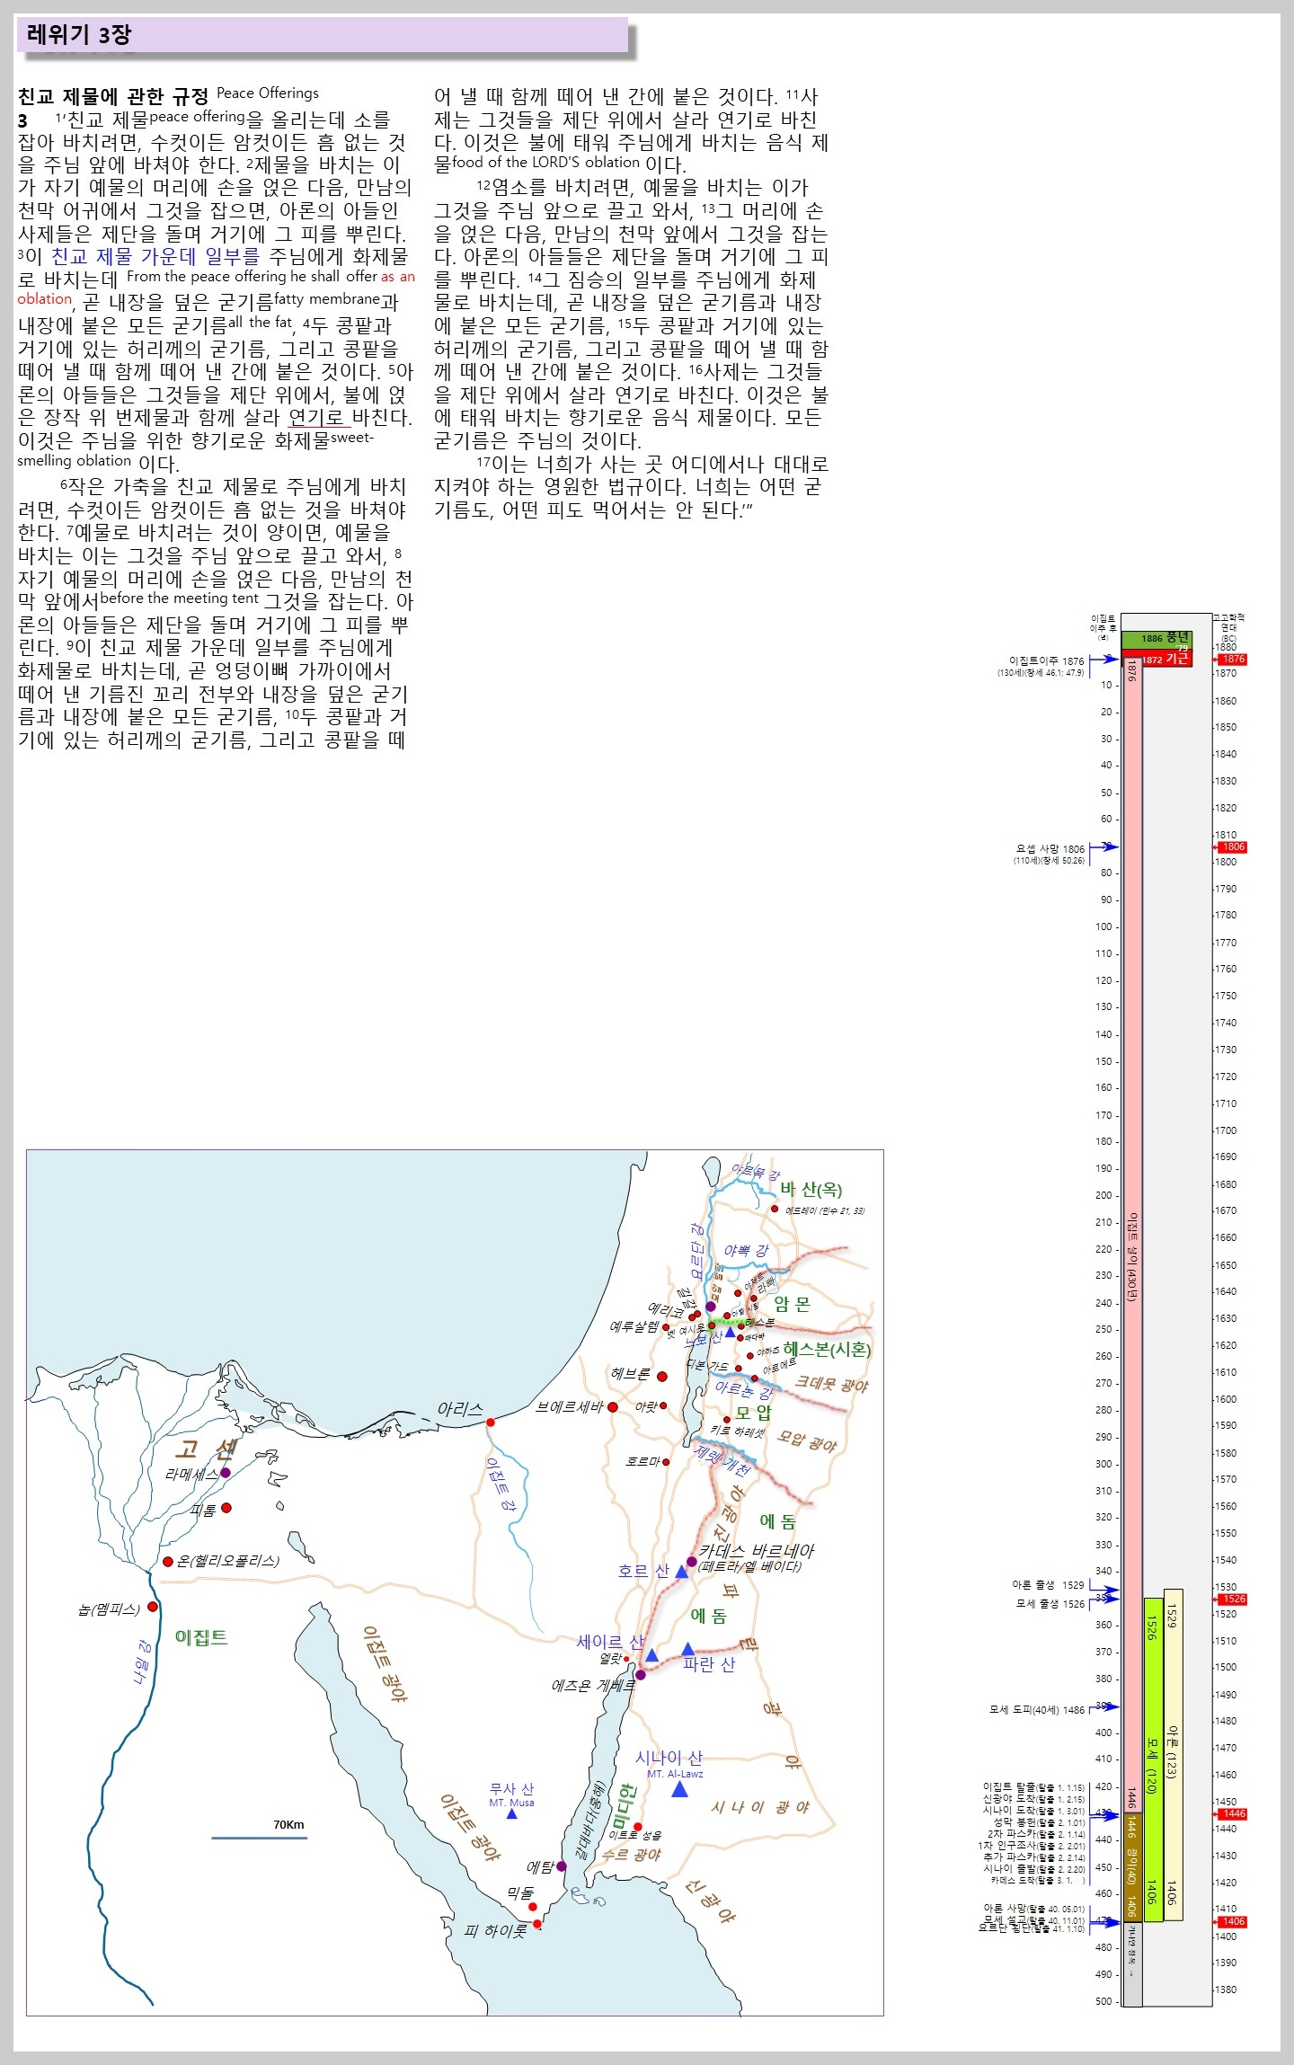The width and height of the screenshot is (1294, 2065).
Task: Click the 파란 산 triangle marker
Action: tap(687, 1649)
